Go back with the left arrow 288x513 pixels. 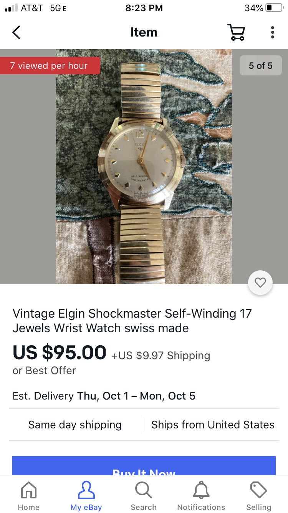pyautogui.click(x=16, y=32)
